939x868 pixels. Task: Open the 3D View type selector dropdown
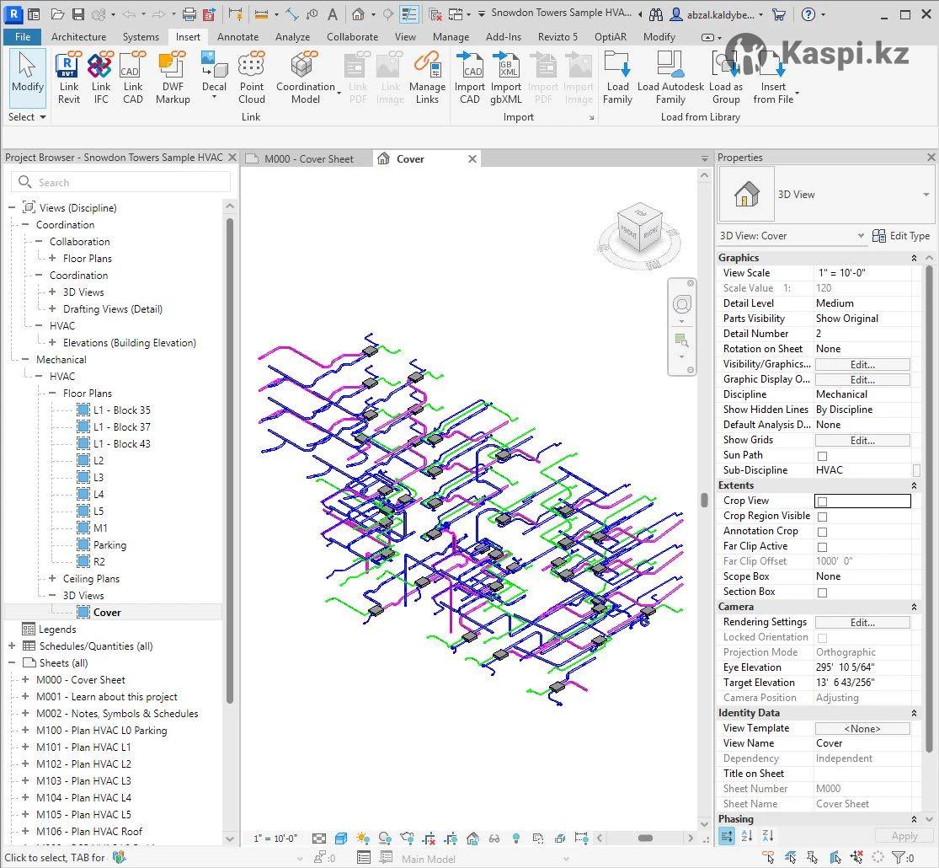[x=926, y=195]
